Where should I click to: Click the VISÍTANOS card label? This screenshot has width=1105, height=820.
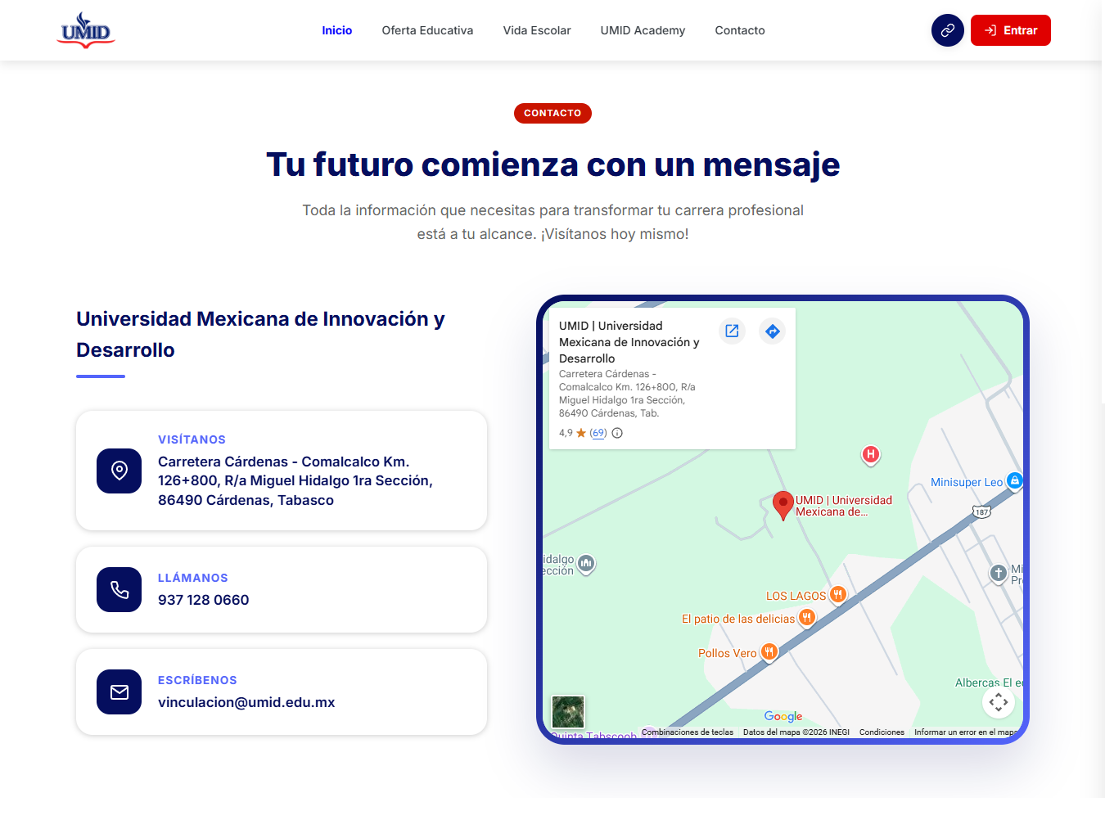[192, 439]
